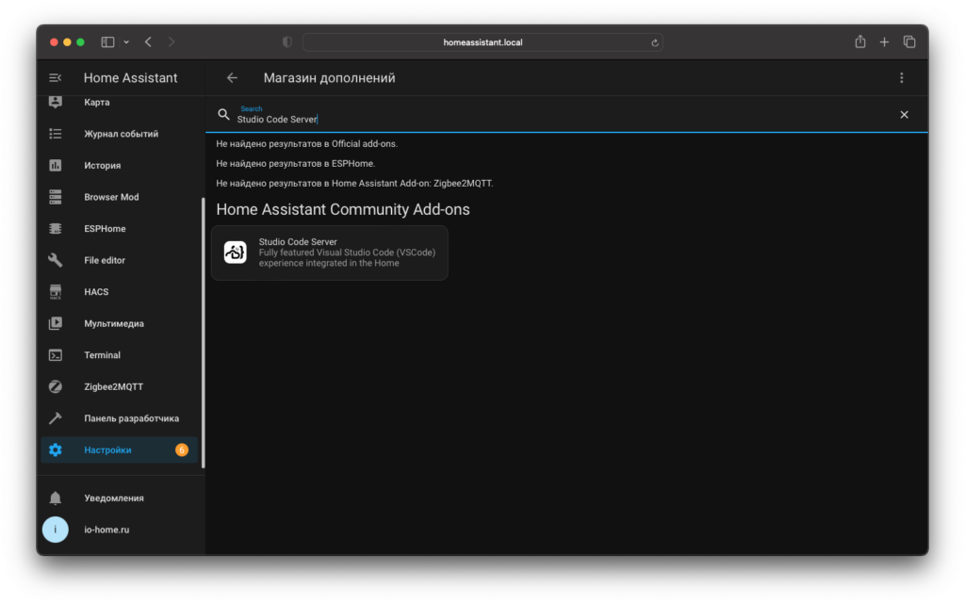Image resolution: width=965 pixels, height=604 pixels.
Task: Select File editor in the sidebar
Action: [105, 260]
